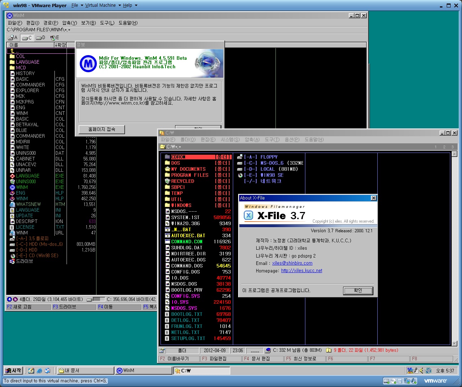Select 네트워크 entry in X-File drive list
This screenshot has height=387, width=462.
tap(263, 181)
